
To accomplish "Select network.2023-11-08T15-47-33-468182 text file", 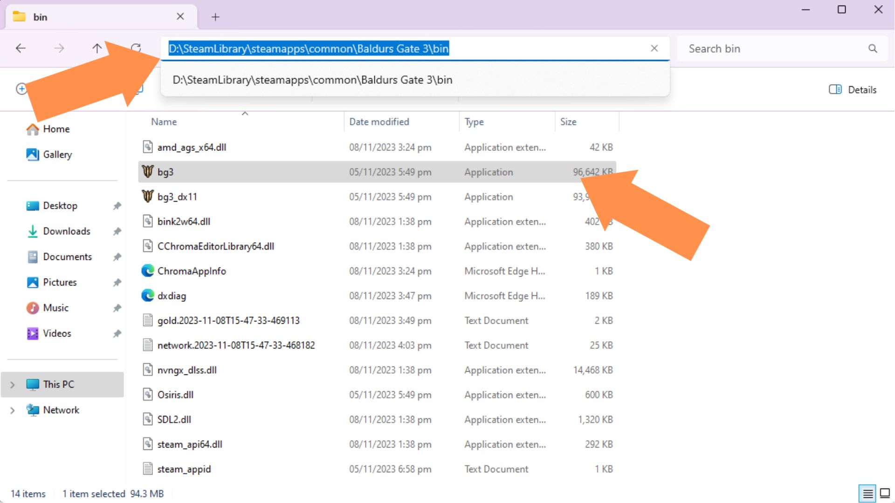I will pos(377,345).
